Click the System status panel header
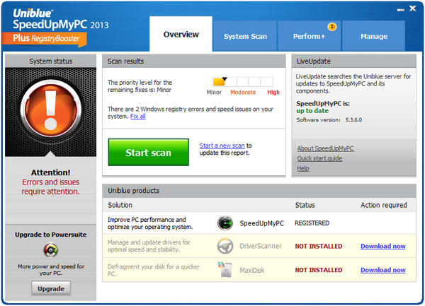The height and width of the screenshot is (306, 425). pos(51,61)
